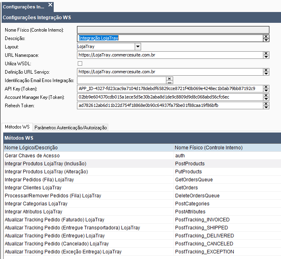Image resolution: width=281 pixels, height=259 pixels.
Task: Click the URL Namespace text field
Action: [x=170, y=55]
